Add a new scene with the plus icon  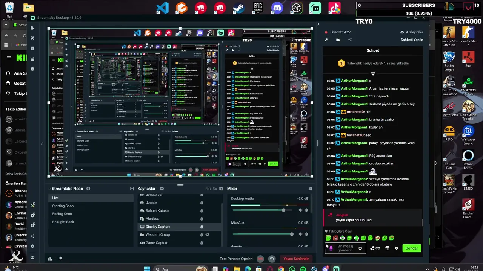click(88, 189)
